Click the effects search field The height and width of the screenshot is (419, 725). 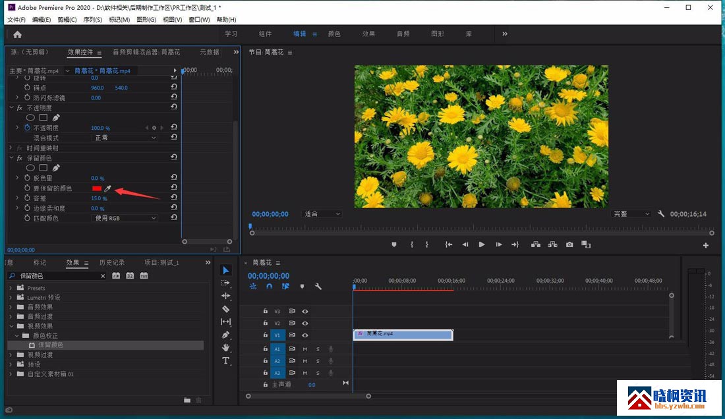(x=58, y=276)
